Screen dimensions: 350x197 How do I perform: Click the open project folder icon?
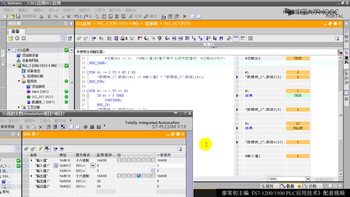pyautogui.click(x=12, y=16)
